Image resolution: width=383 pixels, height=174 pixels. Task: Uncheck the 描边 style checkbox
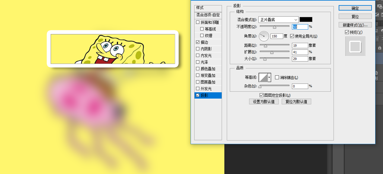[x=198, y=42]
